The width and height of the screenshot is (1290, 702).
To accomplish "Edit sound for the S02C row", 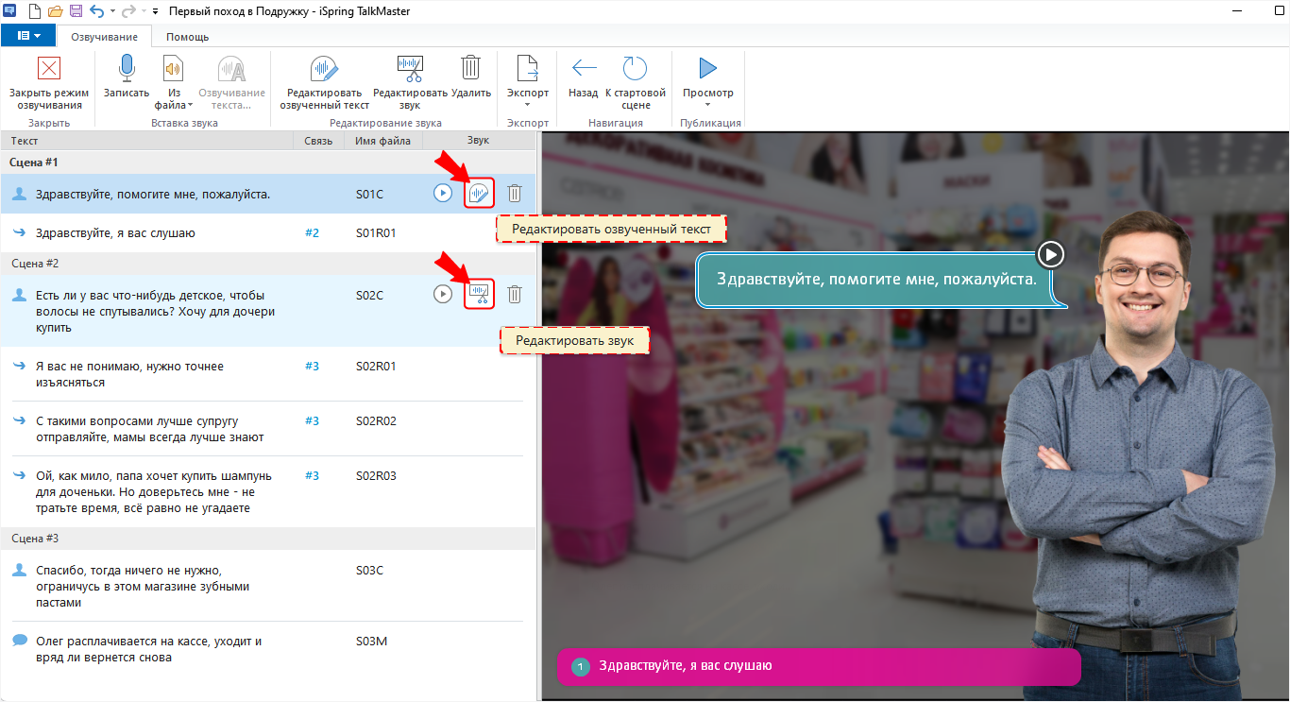I will (480, 294).
